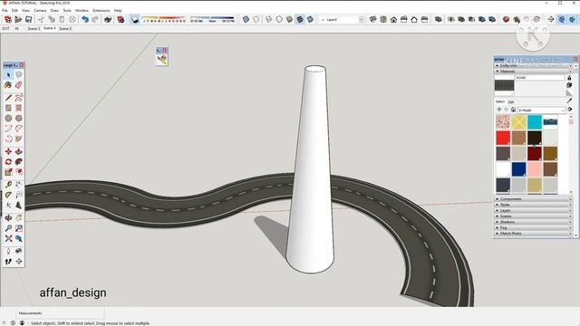Open the Draw menu
The height and width of the screenshot is (326, 580).
[54, 10]
